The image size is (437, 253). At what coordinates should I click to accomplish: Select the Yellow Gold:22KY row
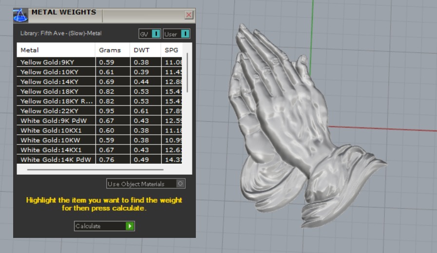coord(99,111)
